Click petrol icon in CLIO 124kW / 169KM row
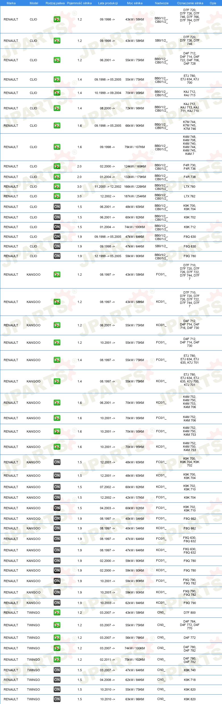This screenshot has width=222, height=704. (x=57, y=166)
